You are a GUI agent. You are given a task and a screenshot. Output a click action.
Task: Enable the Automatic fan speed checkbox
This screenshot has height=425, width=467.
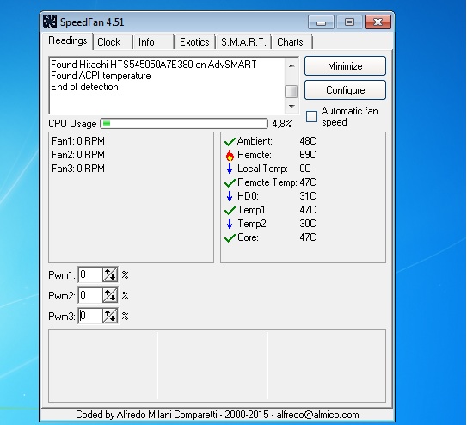[311, 116]
